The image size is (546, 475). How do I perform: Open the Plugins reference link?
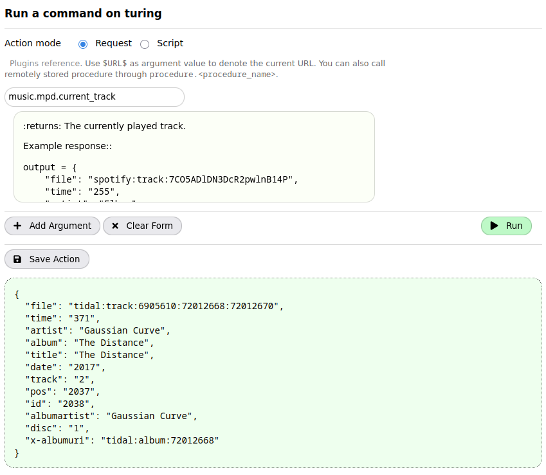click(45, 64)
